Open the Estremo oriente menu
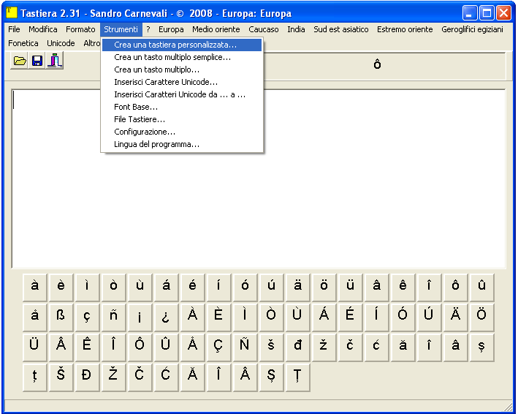Viewport: 518px width, 414px height. (405, 29)
